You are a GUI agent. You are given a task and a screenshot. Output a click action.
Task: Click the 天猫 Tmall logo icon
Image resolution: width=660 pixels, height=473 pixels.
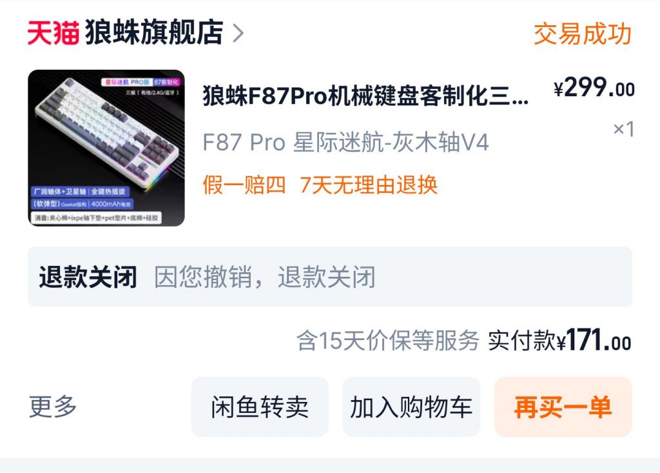coord(53,32)
